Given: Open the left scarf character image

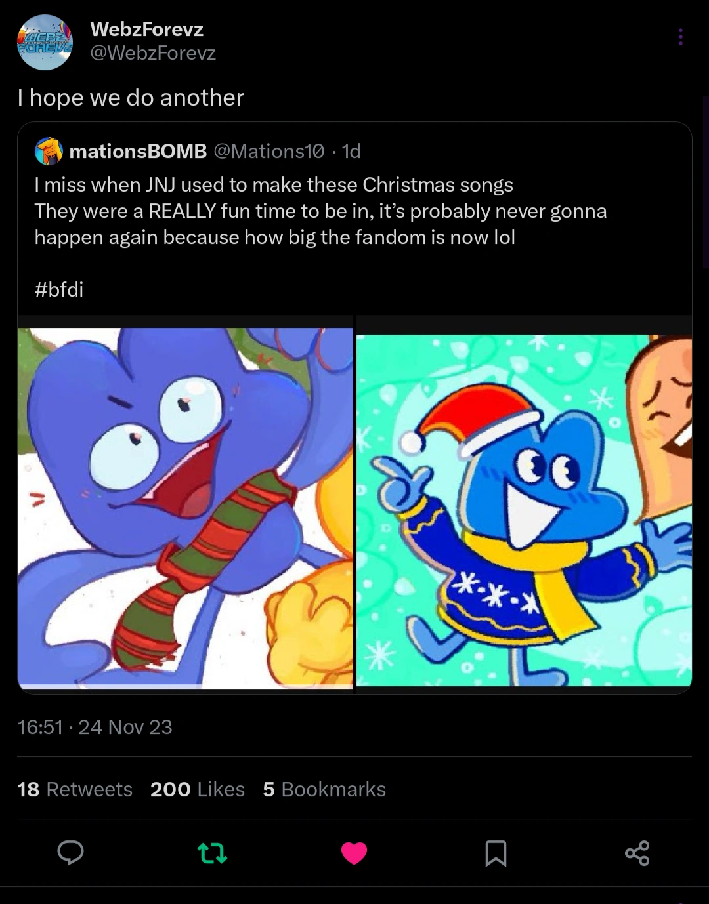Looking at the screenshot, I should (185, 506).
